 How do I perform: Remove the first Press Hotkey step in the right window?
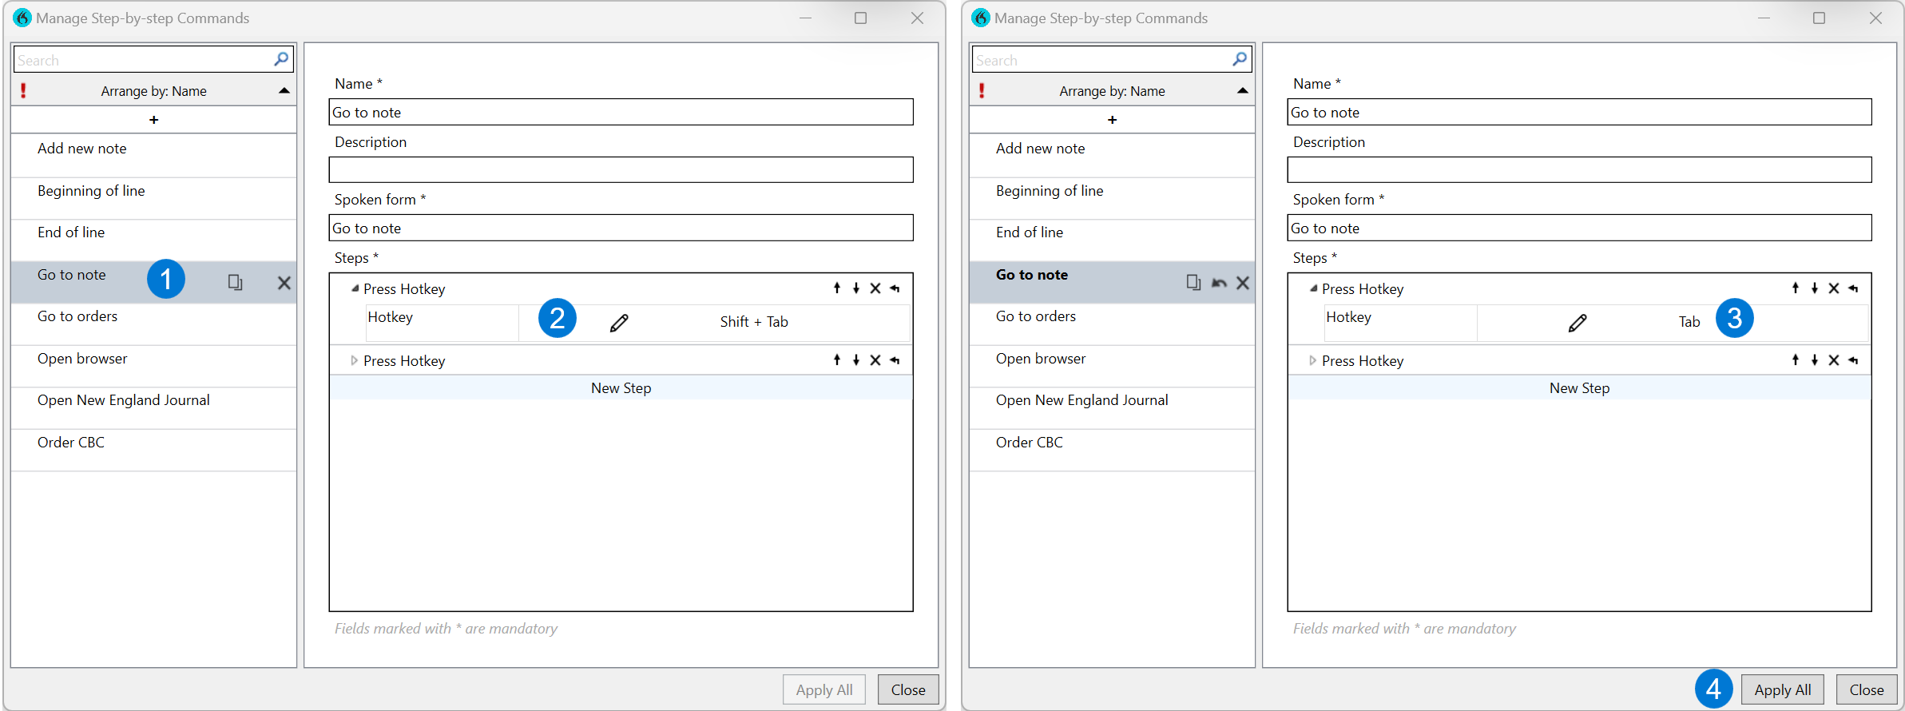coord(1834,288)
